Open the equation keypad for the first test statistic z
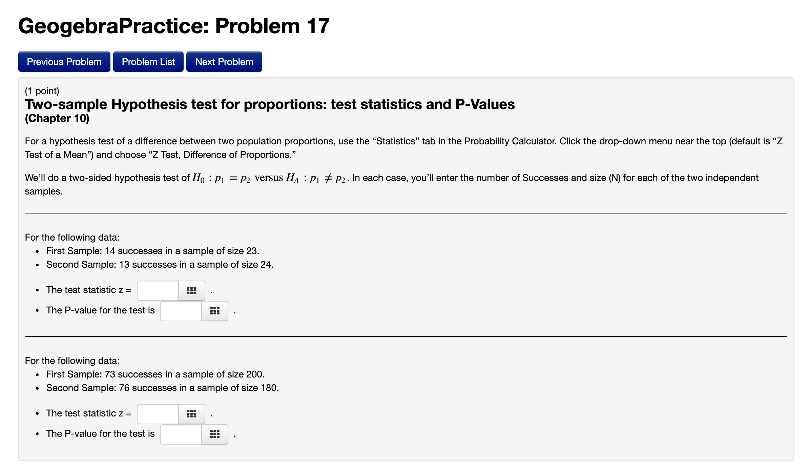 point(191,290)
